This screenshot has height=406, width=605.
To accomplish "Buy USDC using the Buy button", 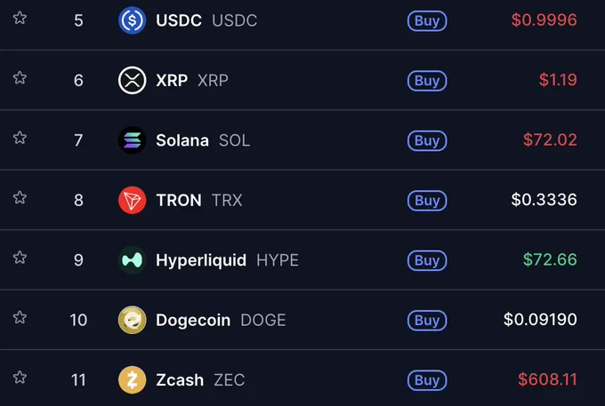I will coord(427,20).
